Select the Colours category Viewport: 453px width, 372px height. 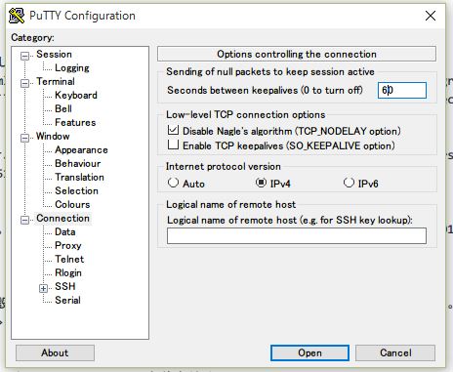pos(72,204)
